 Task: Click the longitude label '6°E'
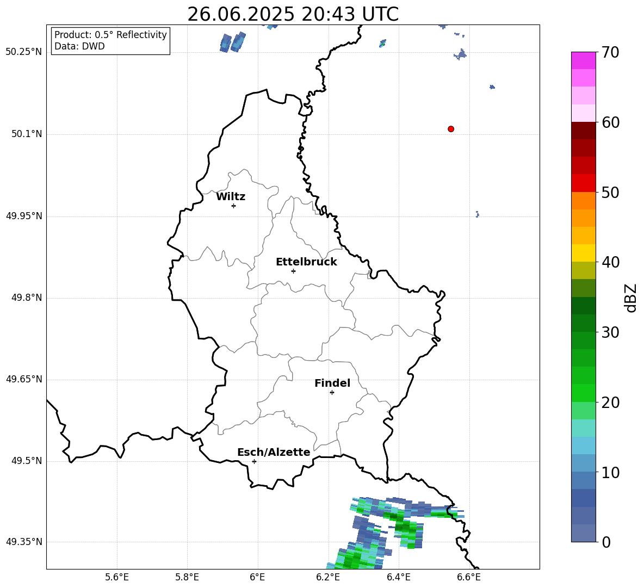[257, 577]
